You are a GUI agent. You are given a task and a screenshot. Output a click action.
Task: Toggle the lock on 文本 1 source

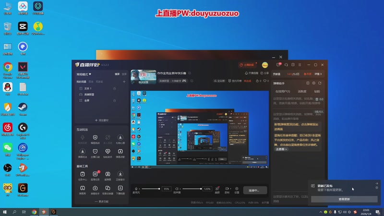114,88
